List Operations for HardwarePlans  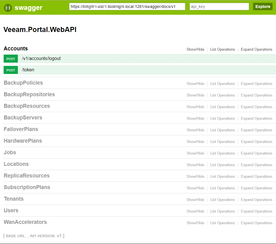coord(222,142)
